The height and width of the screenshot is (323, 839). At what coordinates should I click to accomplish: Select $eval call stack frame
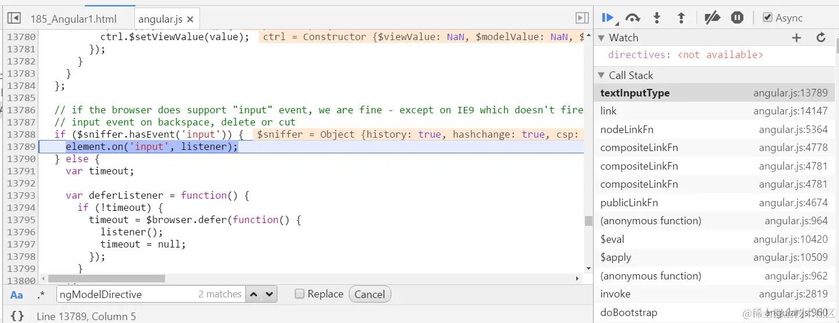click(714, 239)
